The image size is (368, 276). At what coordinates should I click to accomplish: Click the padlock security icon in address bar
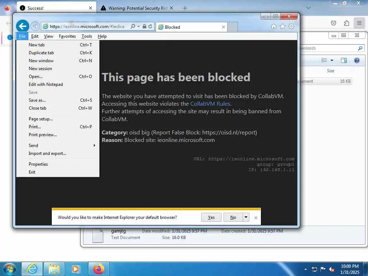click(144, 26)
